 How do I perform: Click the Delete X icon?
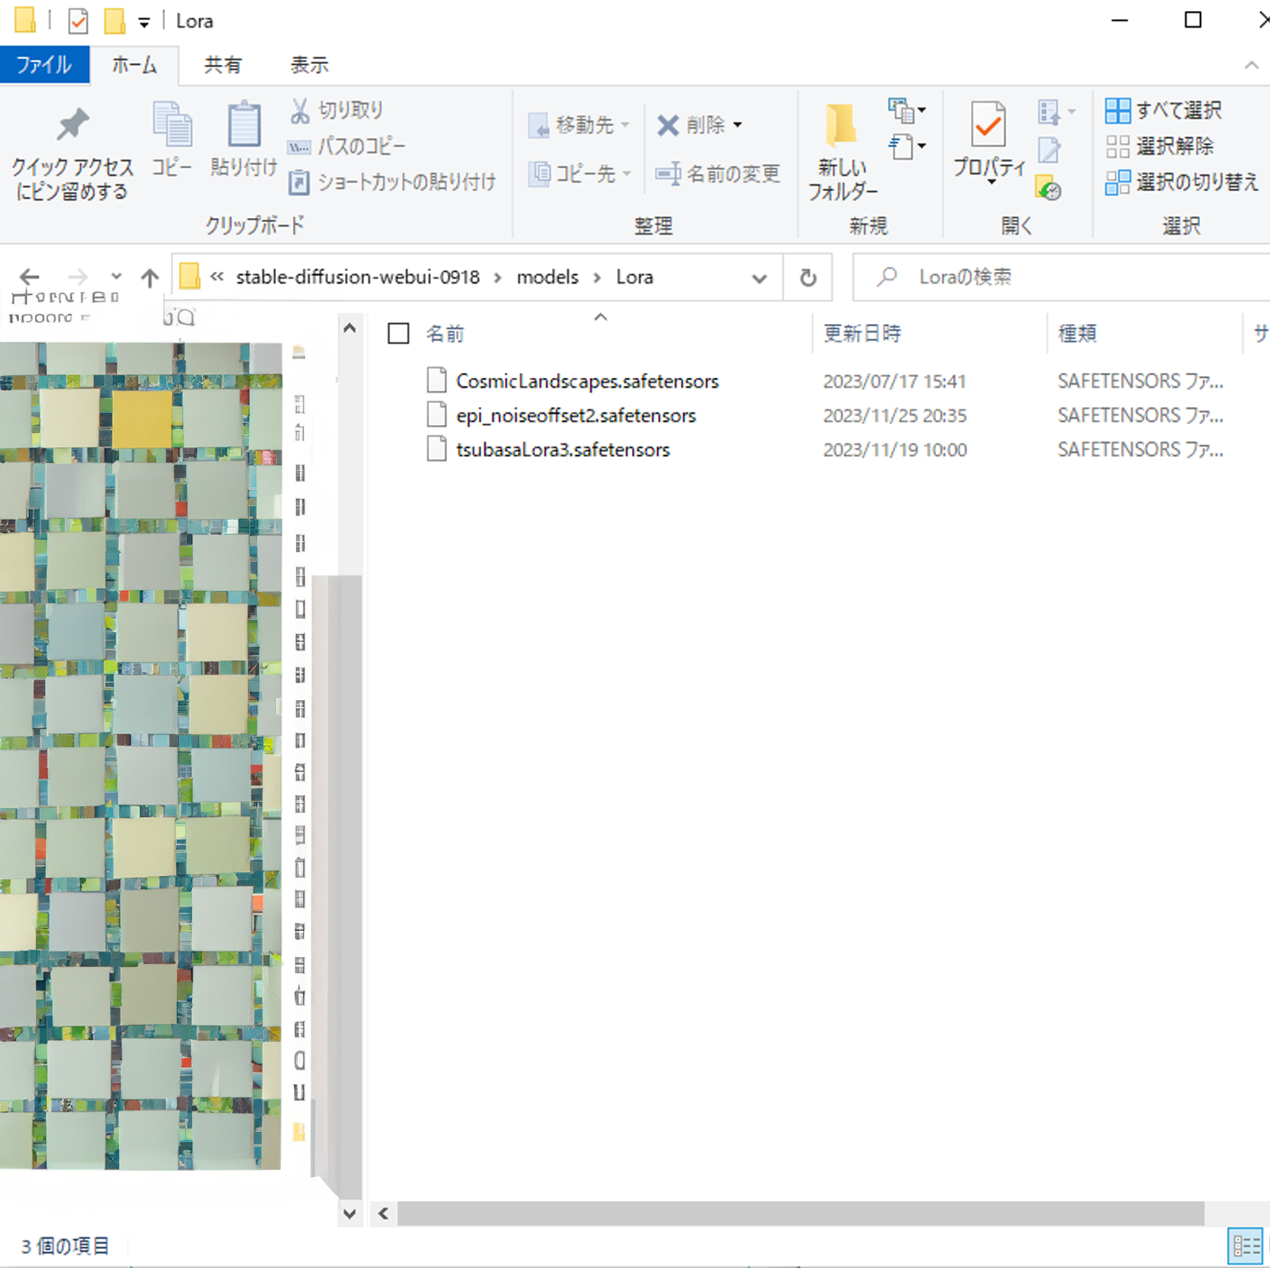tap(667, 125)
